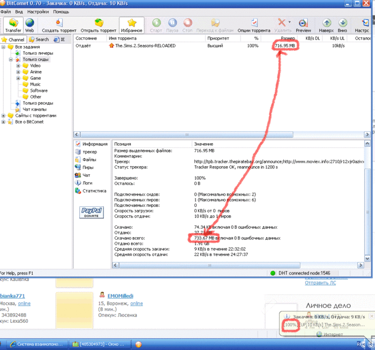Click torrent list horizontal scrollbar right arrow
Viewport: 375px width, 350px height.
point(367,135)
